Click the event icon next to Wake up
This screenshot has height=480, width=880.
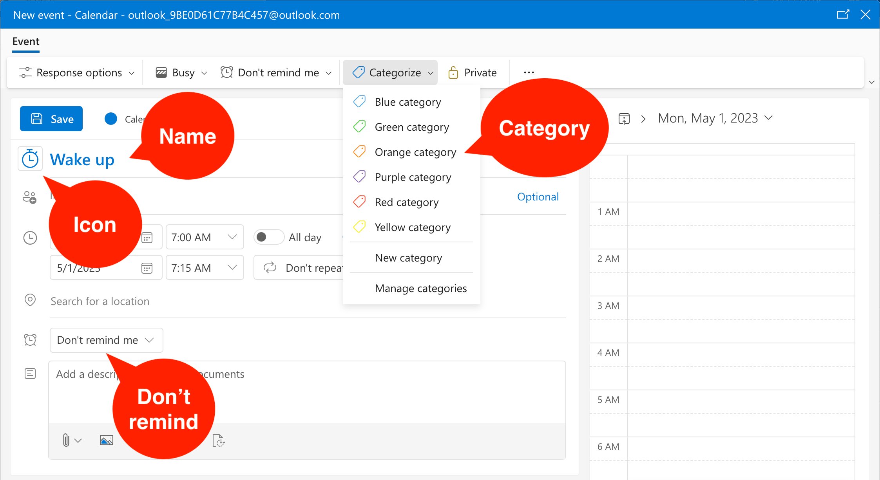point(30,159)
